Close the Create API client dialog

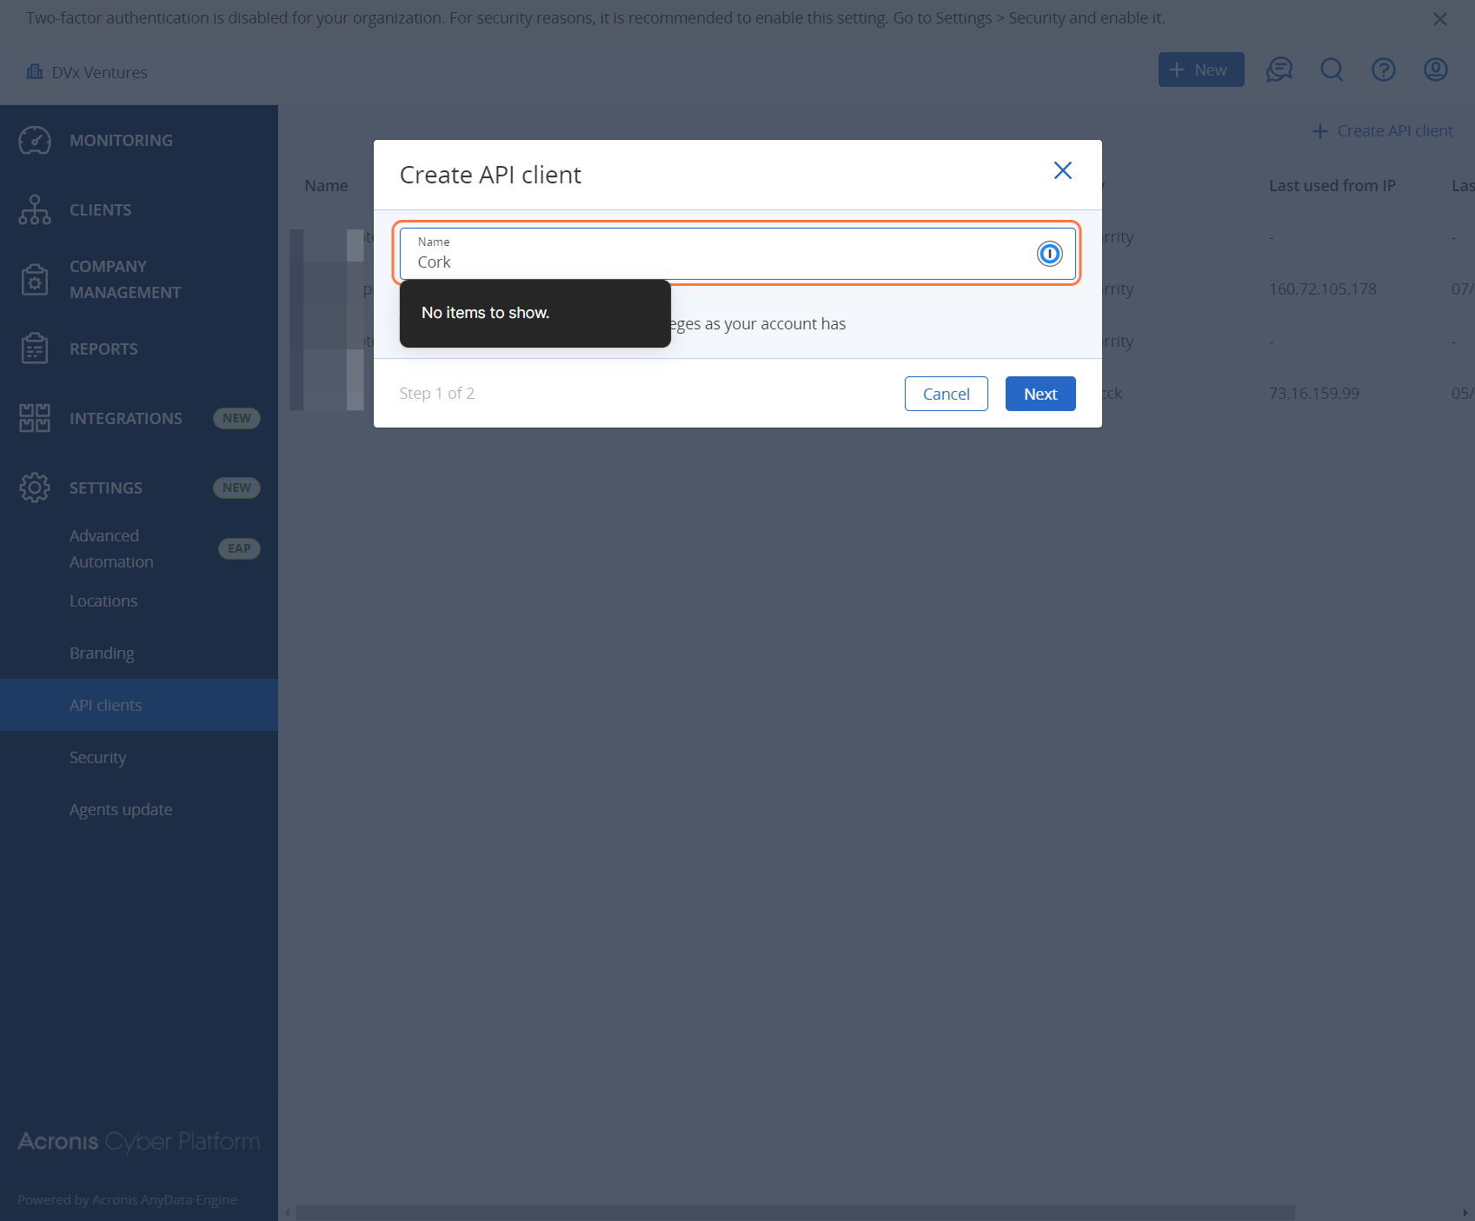(1062, 170)
